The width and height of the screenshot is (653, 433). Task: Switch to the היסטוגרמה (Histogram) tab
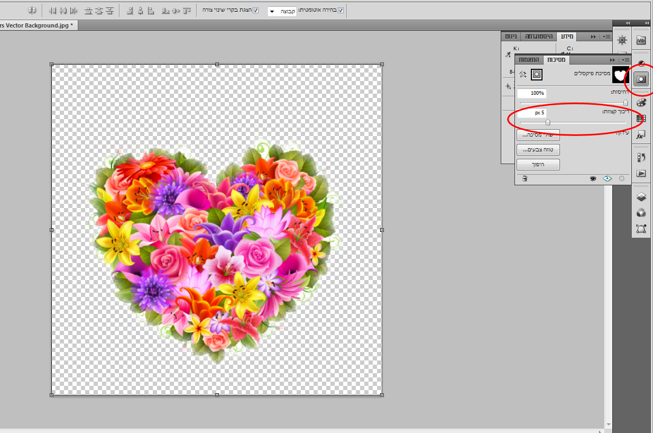pos(538,36)
